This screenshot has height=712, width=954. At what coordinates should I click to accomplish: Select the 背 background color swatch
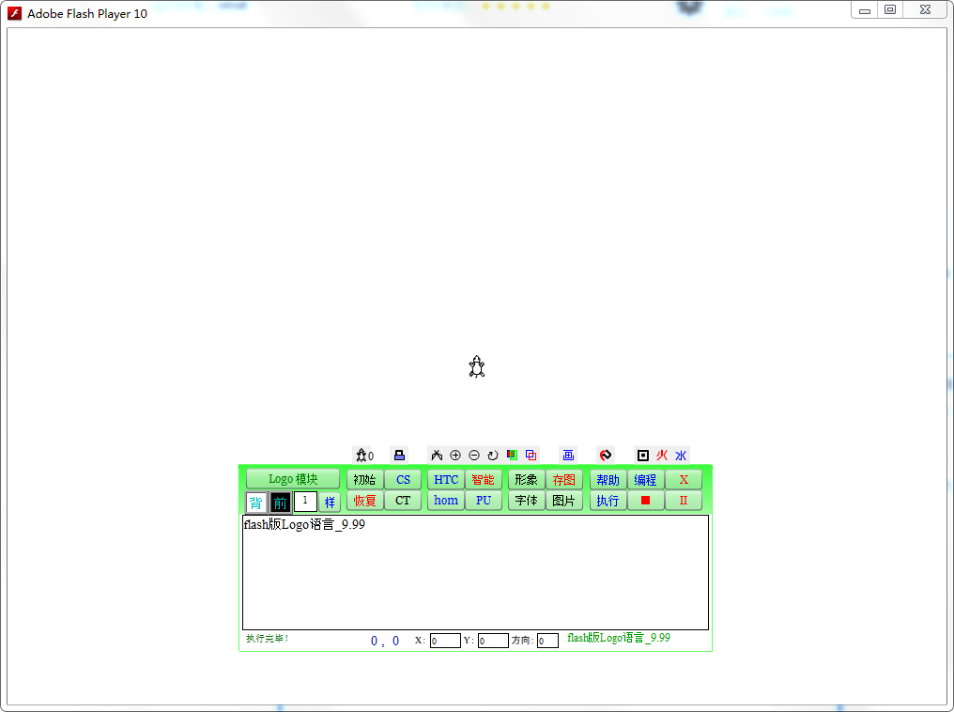(x=256, y=502)
